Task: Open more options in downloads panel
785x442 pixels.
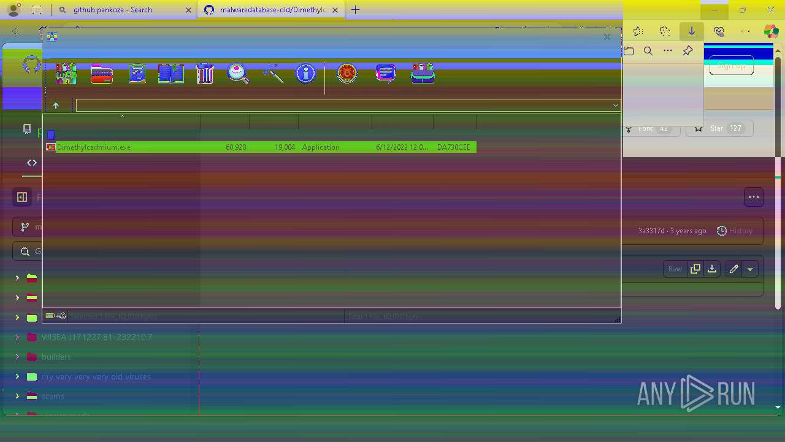Action: pos(668,51)
